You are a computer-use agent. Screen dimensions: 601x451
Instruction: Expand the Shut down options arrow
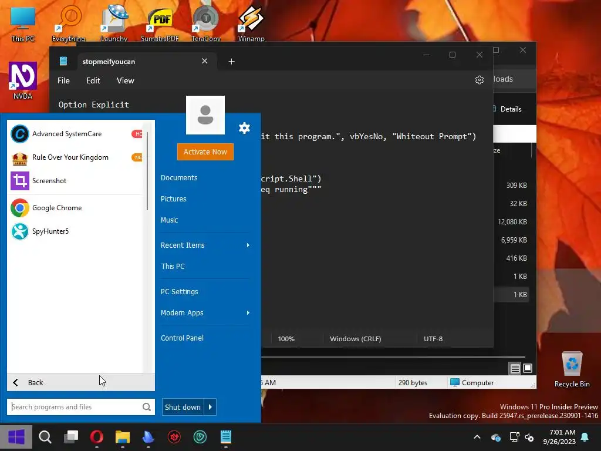pos(211,408)
